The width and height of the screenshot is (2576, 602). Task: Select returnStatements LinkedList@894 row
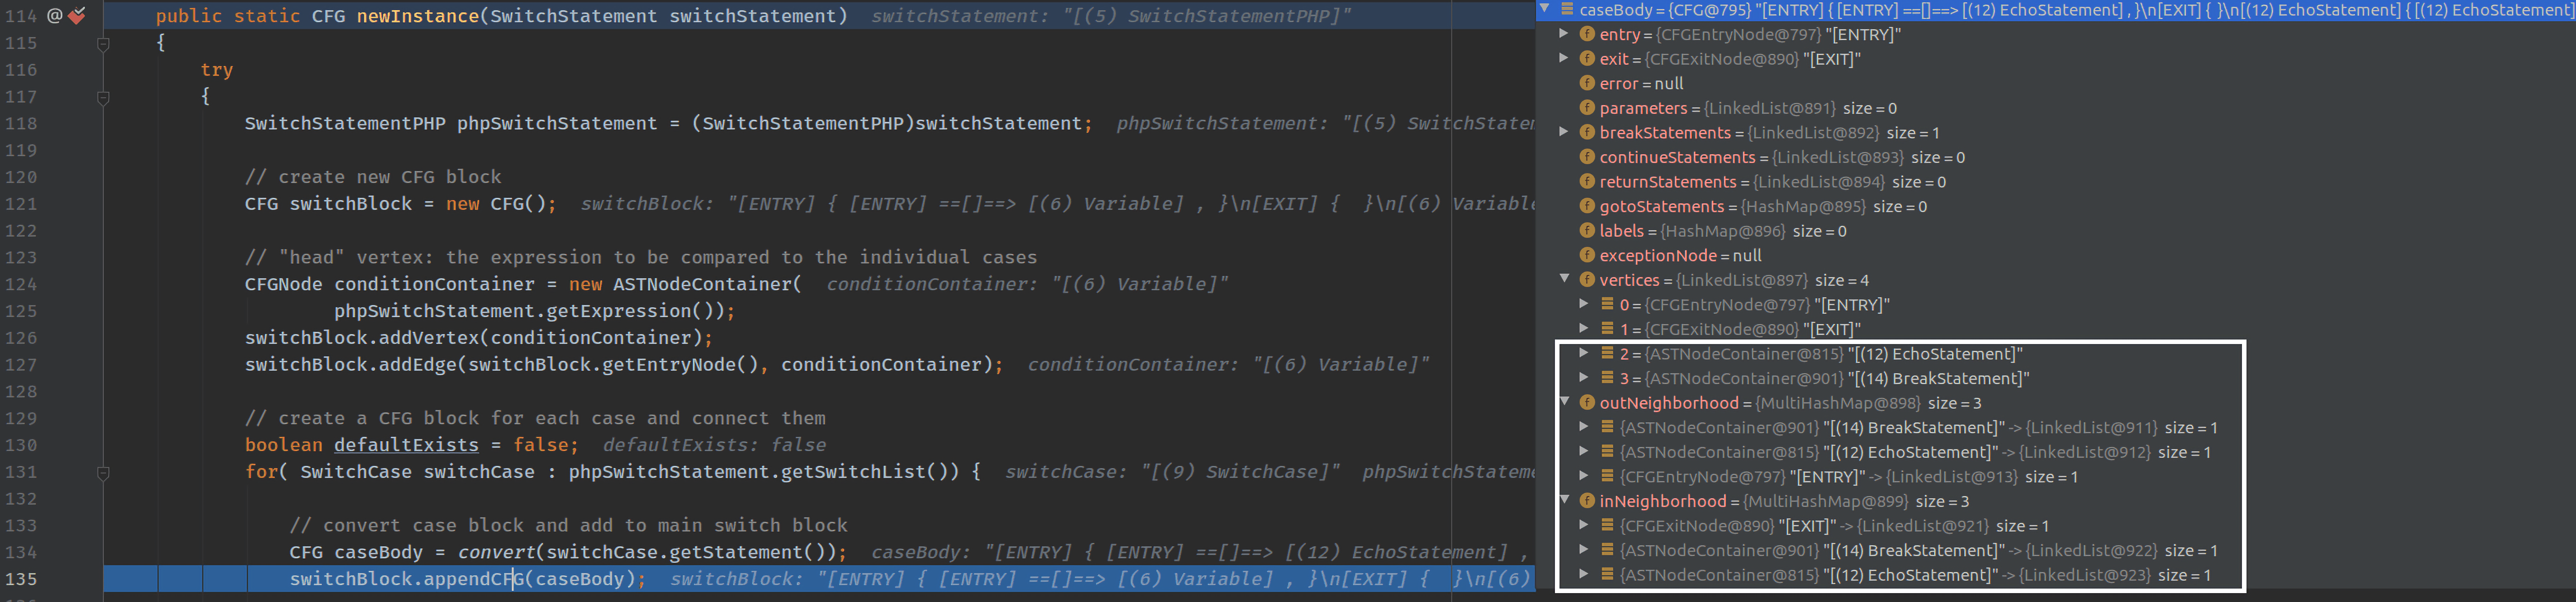tap(2056, 181)
